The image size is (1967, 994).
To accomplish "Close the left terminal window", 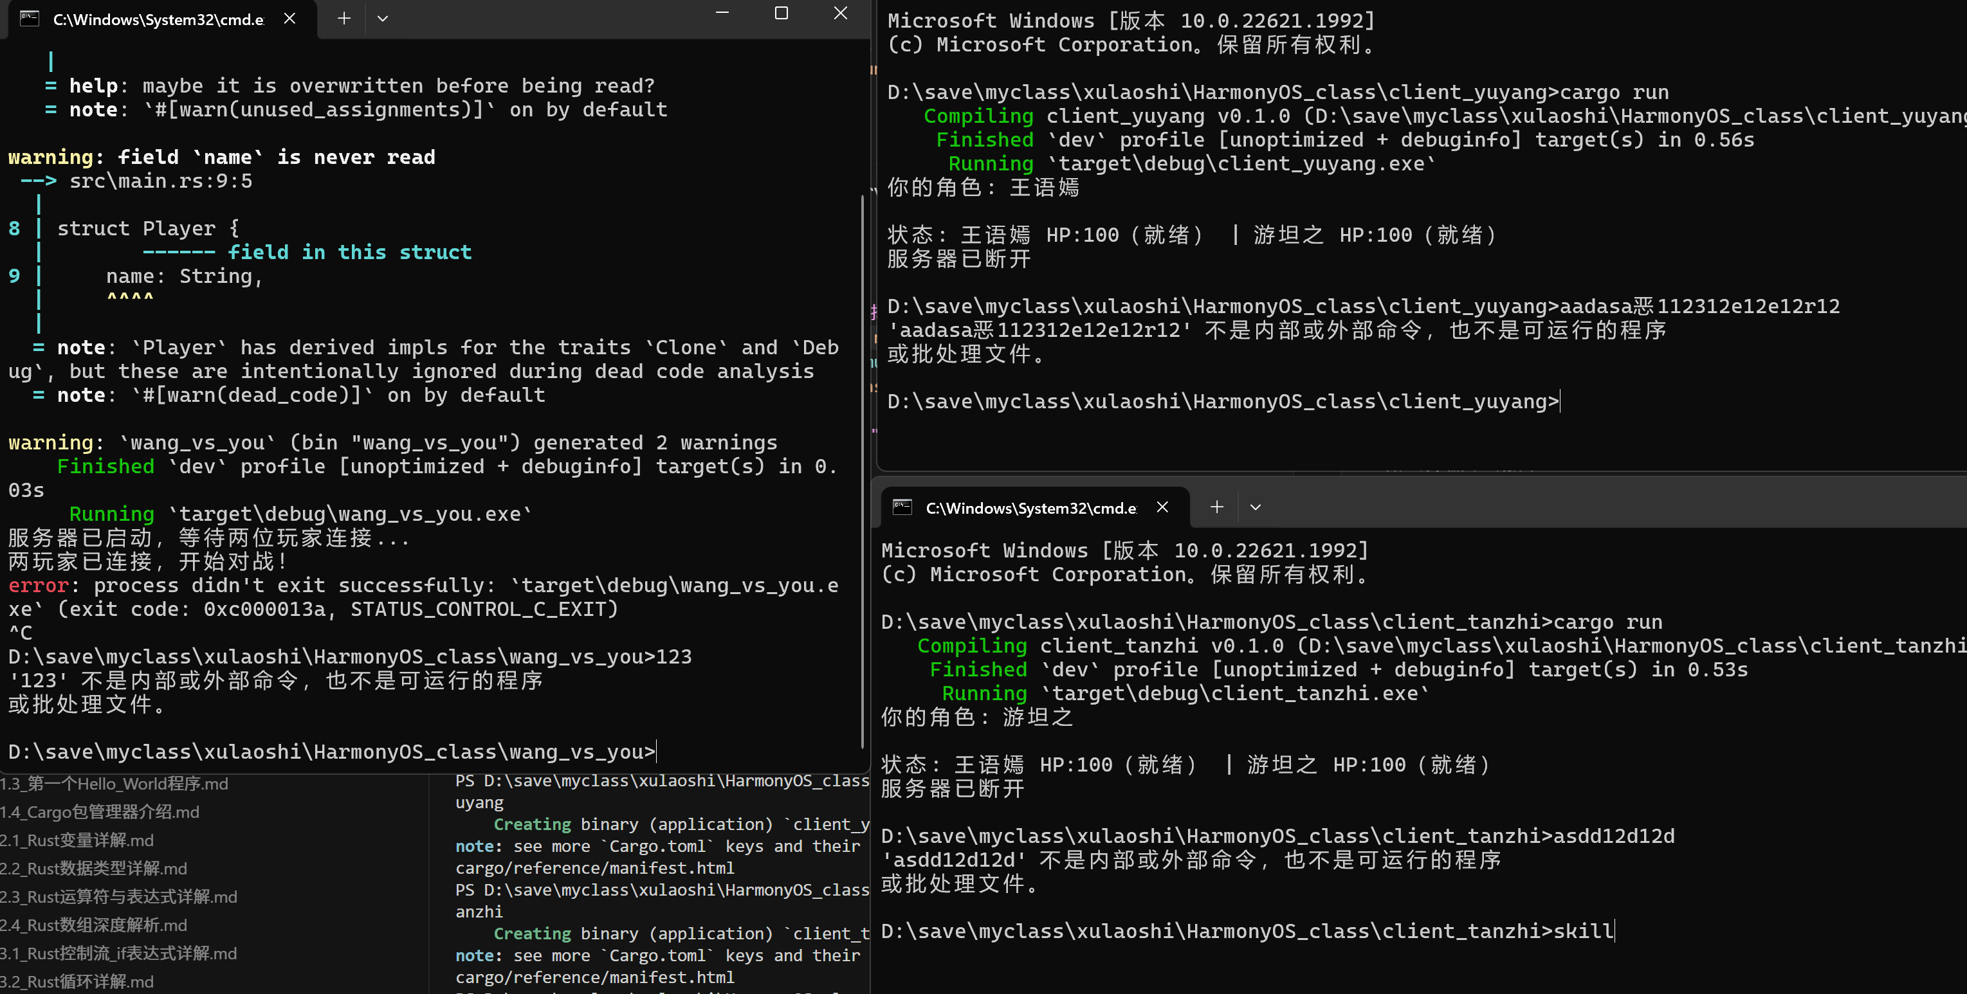I will 840,13.
